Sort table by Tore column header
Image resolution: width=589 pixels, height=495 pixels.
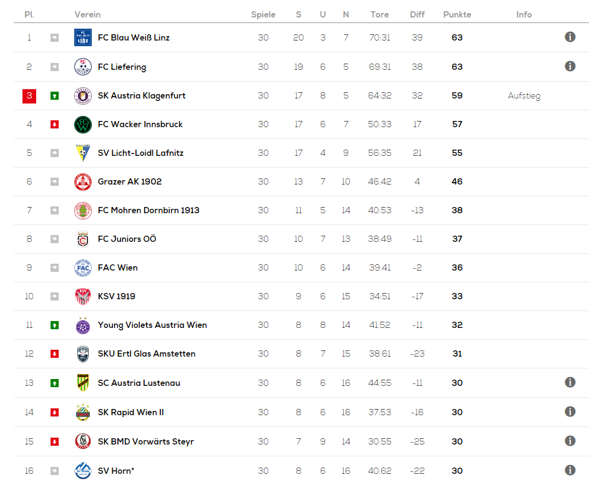click(x=379, y=14)
